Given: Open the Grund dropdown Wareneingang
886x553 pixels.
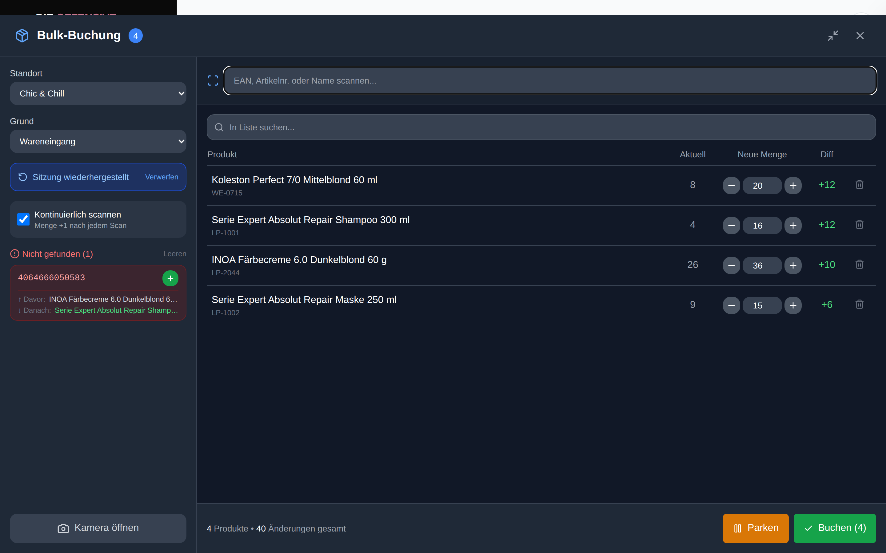Looking at the screenshot, I should (98, 142).
